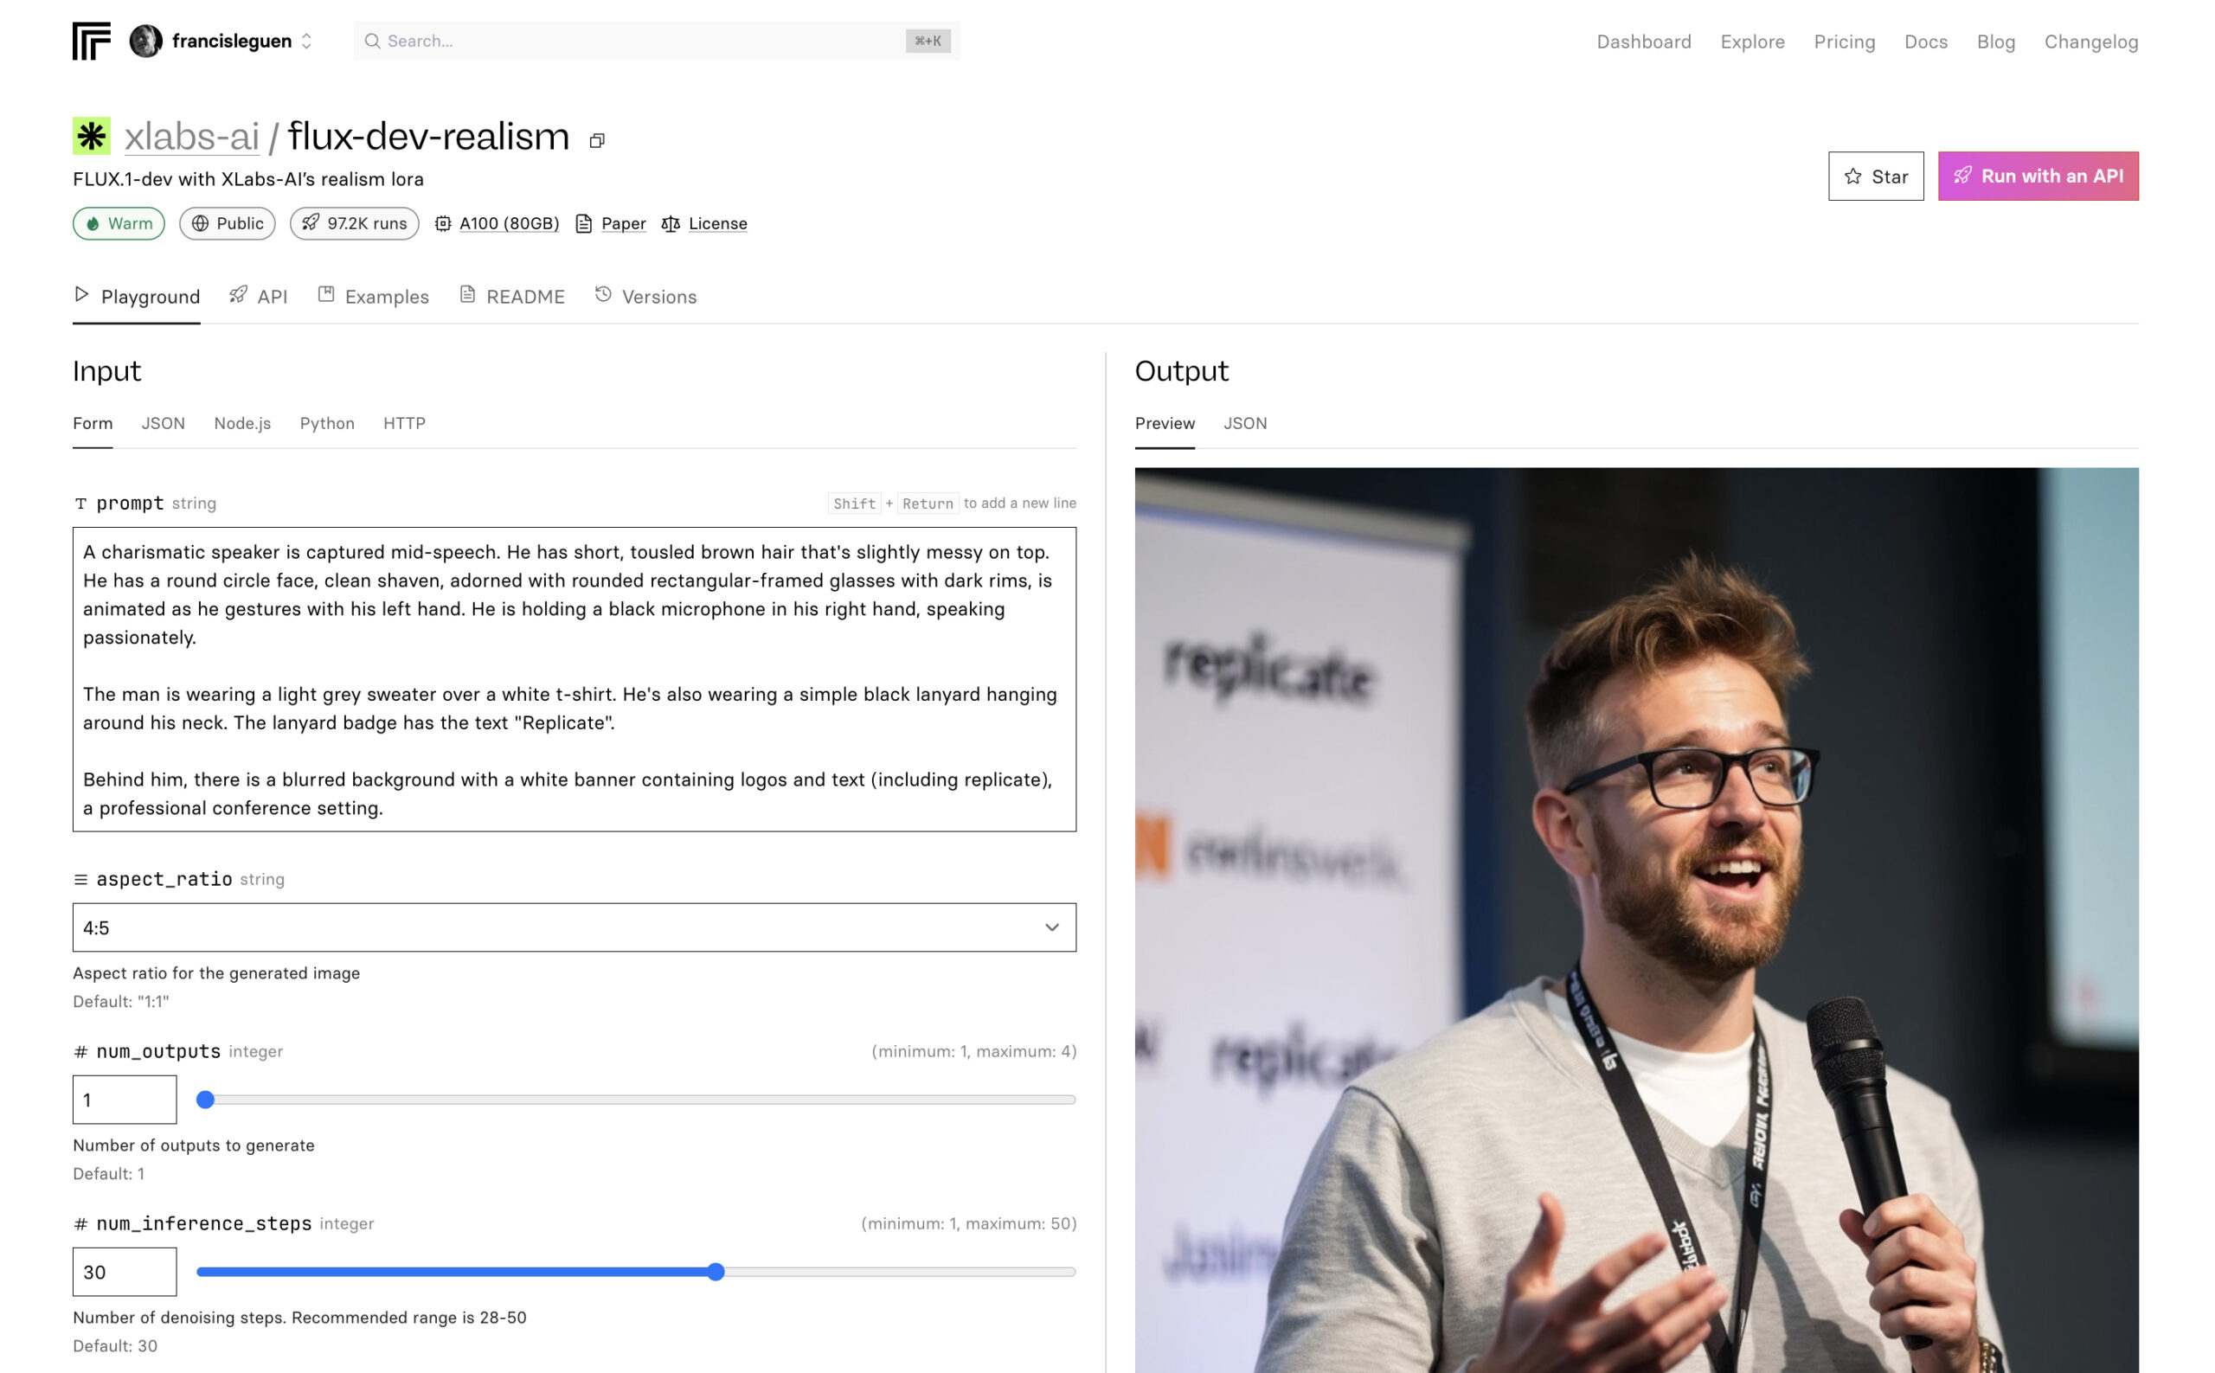Open the output JSON tab

[x=1245, y=423]
